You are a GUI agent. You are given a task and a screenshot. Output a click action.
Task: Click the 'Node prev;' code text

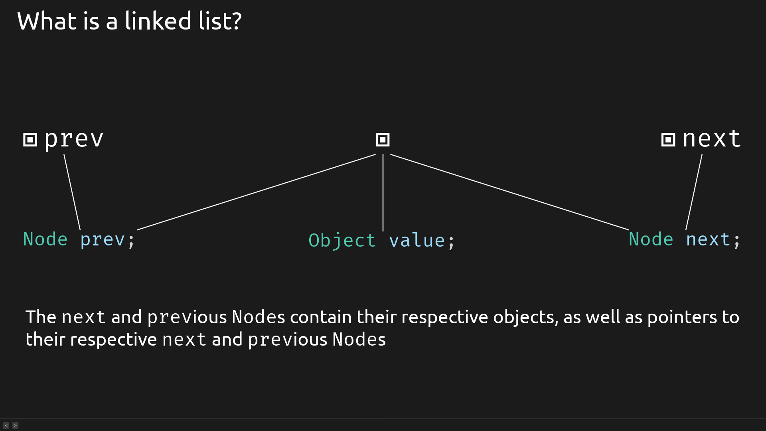[x=79, y=240]
